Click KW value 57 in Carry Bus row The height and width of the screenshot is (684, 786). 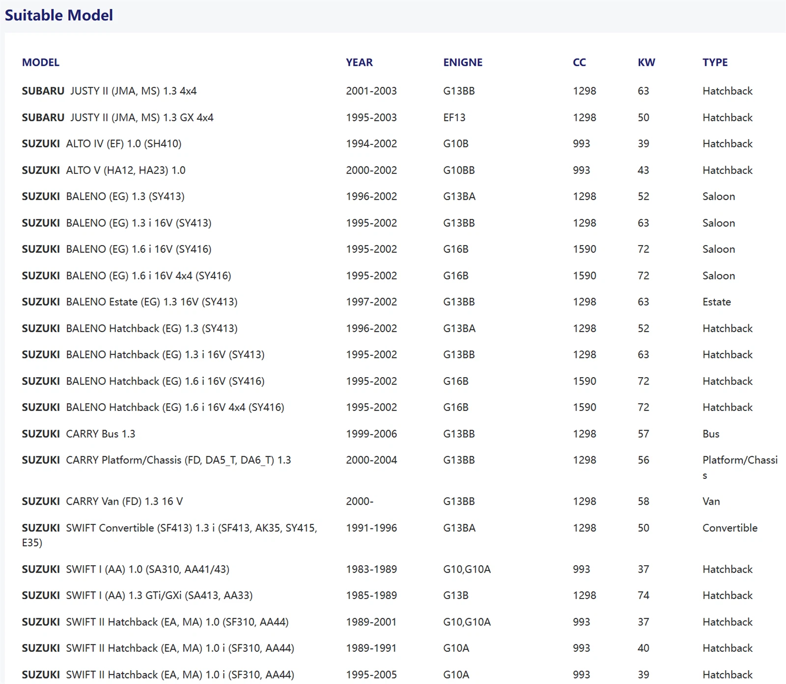[x=643, y=434]
